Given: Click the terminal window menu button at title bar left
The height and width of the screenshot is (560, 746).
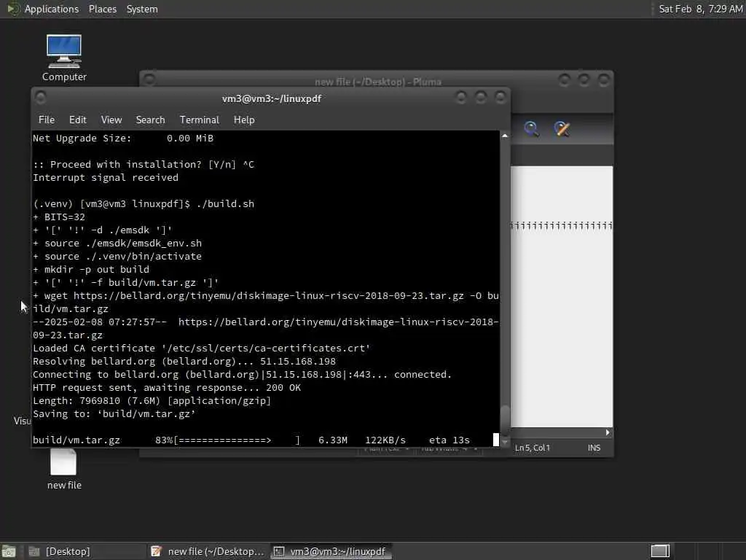Looking at the screenshot, I should [41, 98].
